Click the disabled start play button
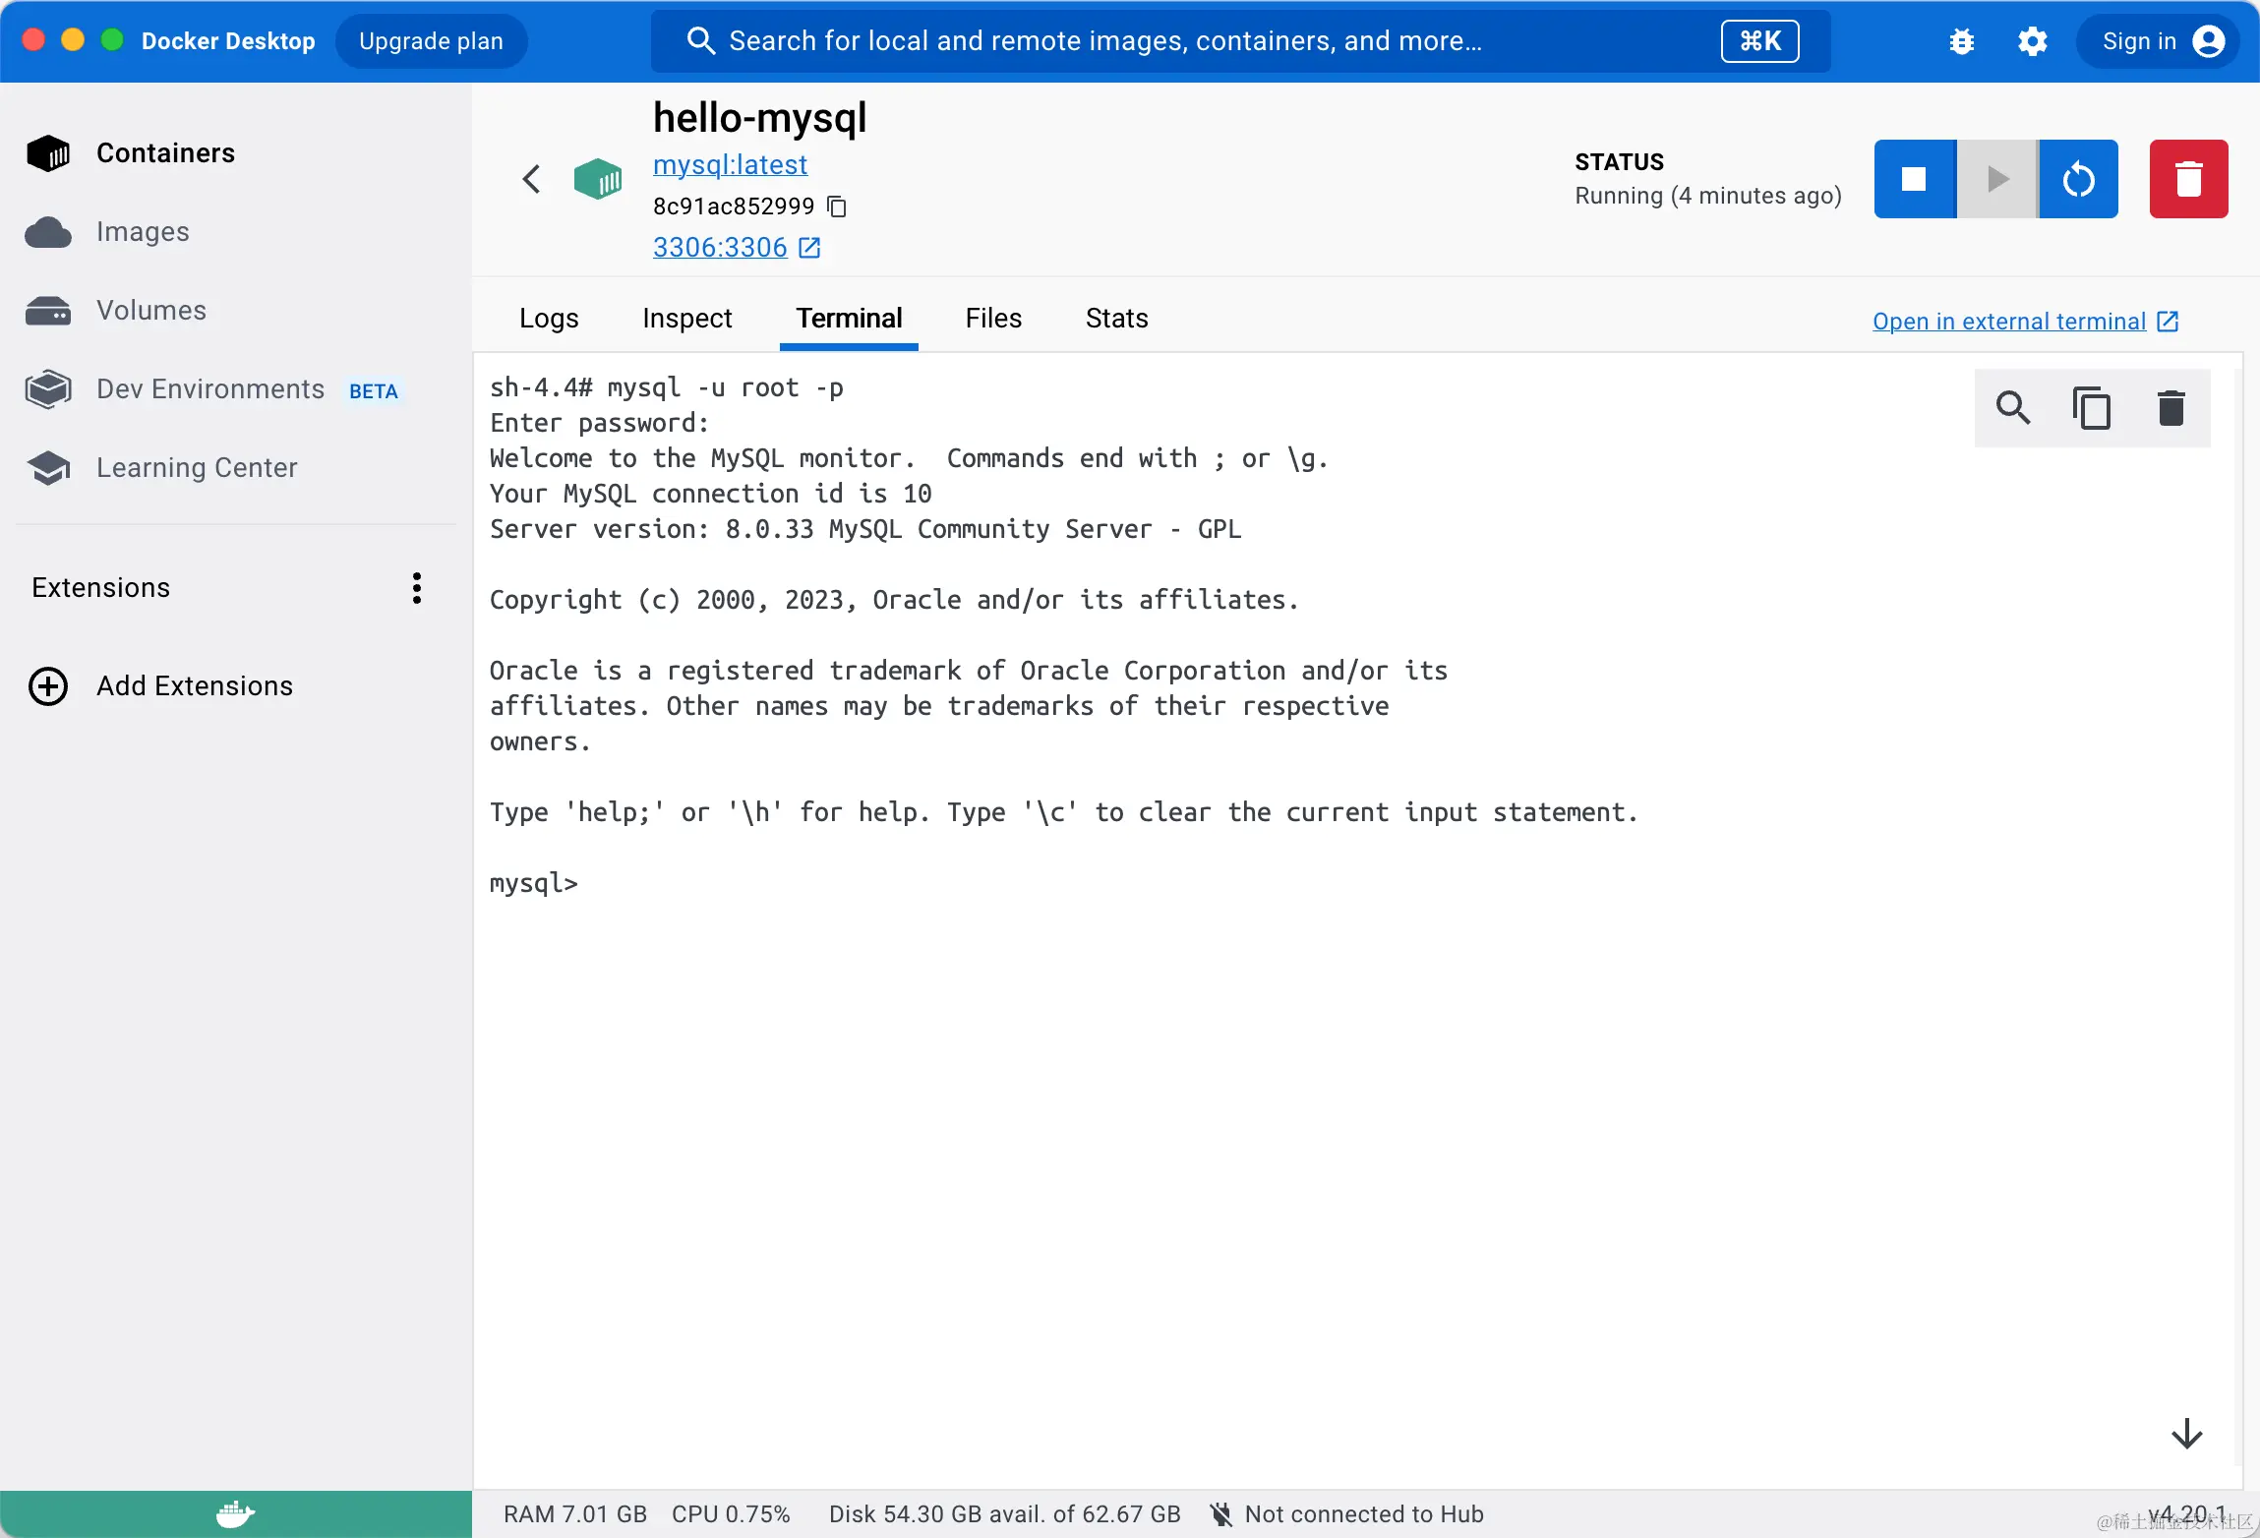This screenshot has width=2260, height=1538. pos(1996,179)
